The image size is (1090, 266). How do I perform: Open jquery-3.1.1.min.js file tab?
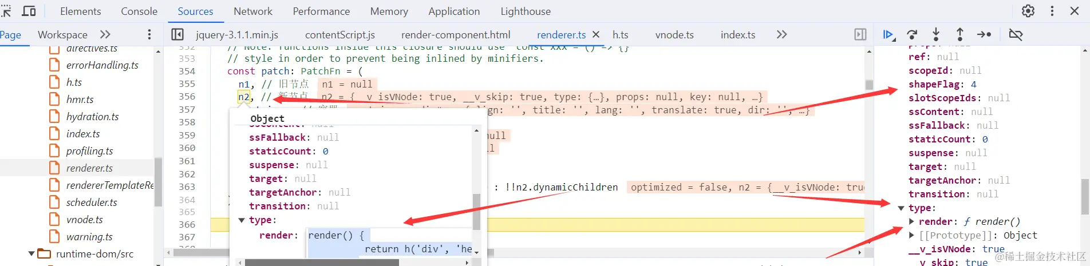[237, 34]
